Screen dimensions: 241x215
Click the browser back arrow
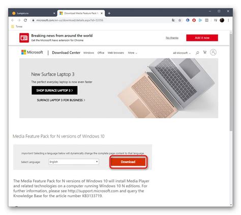coord(13,20)
